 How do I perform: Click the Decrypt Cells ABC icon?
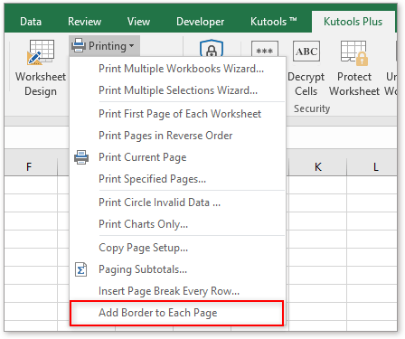click(306, 52)
